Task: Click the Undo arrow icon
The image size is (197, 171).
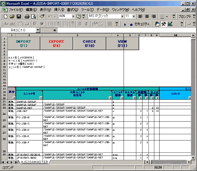Action: pos(50,17)
